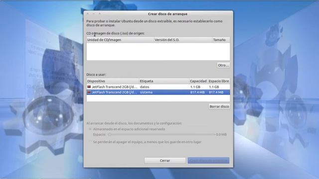The height and width of the screenshot is (179, 319).
Task: Sort by 'Espacio libre' column header
Action: tap(219, 81)
